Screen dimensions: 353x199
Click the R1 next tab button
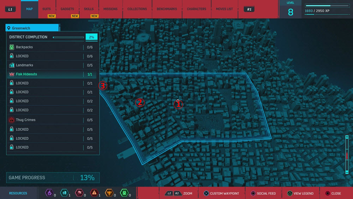click(x=249, y=9)
